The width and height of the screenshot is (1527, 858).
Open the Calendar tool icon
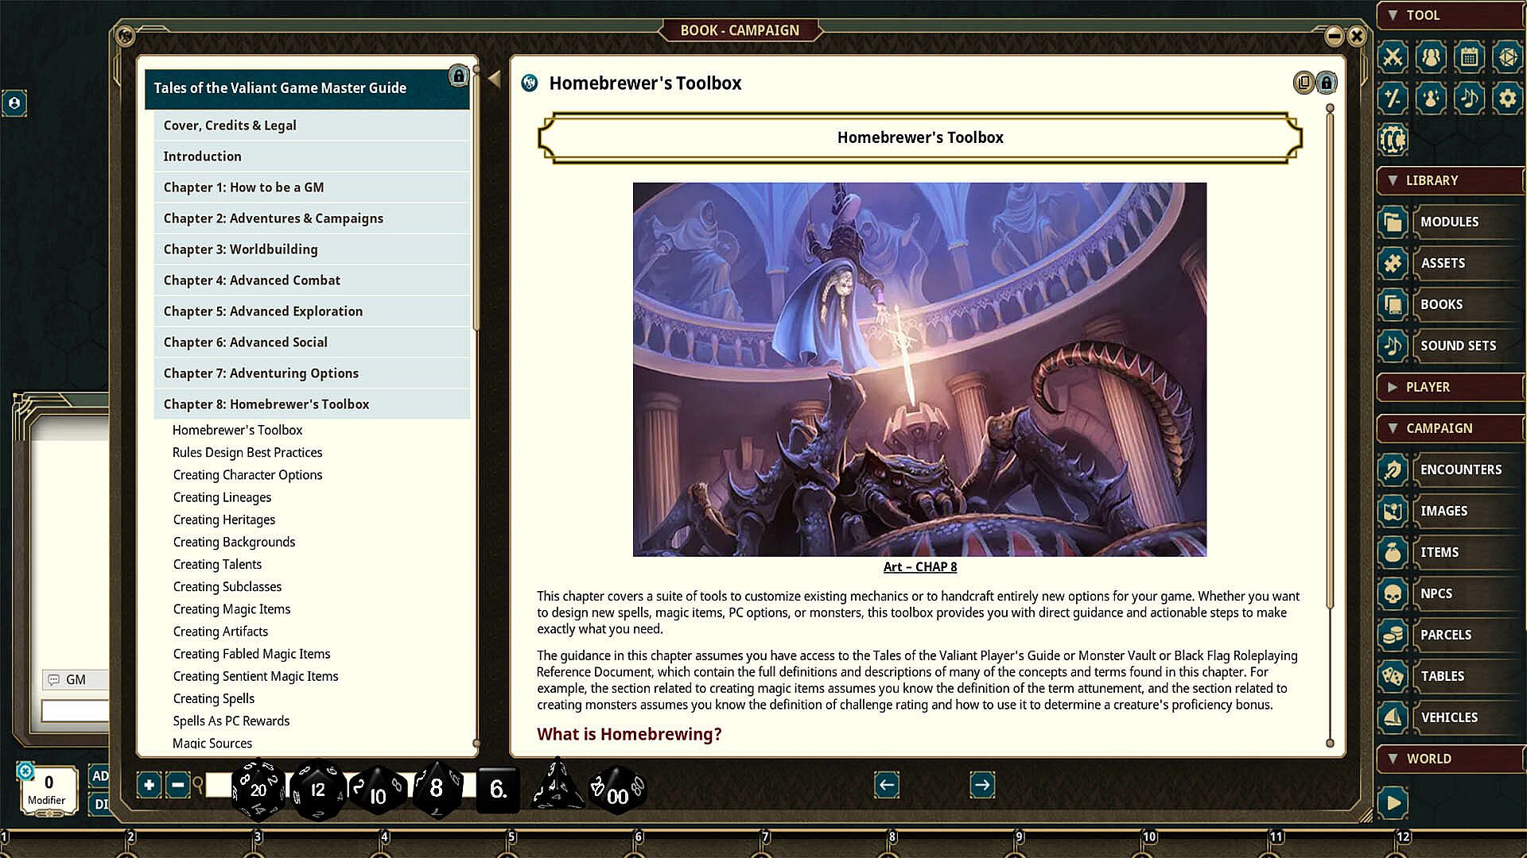(1469, 57)
